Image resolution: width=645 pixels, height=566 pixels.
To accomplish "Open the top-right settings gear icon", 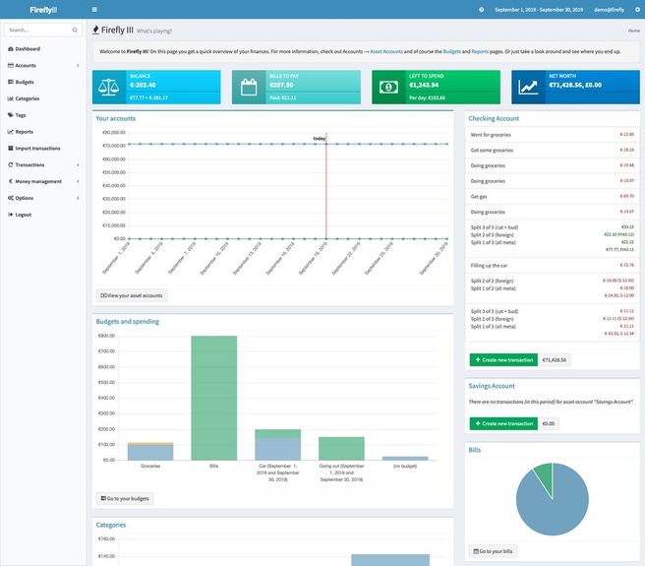I will coord(637,10).
